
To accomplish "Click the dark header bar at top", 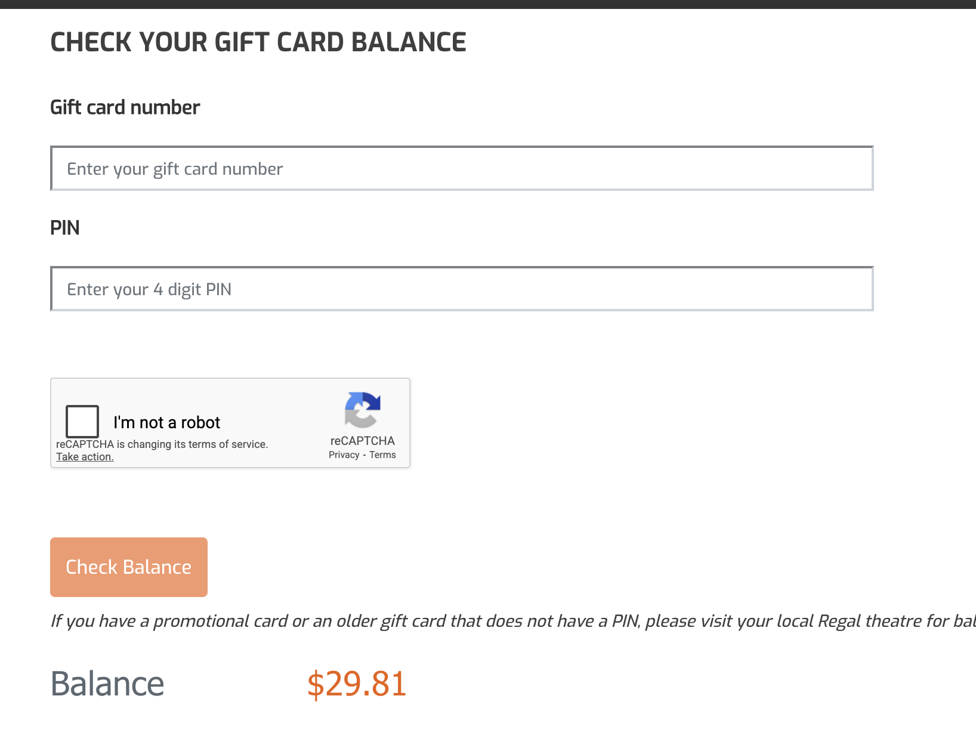I will click(488, 4).
